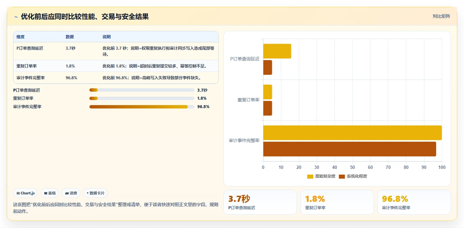
Task: Open the 96.8% data card
Action: pos(414,202)
